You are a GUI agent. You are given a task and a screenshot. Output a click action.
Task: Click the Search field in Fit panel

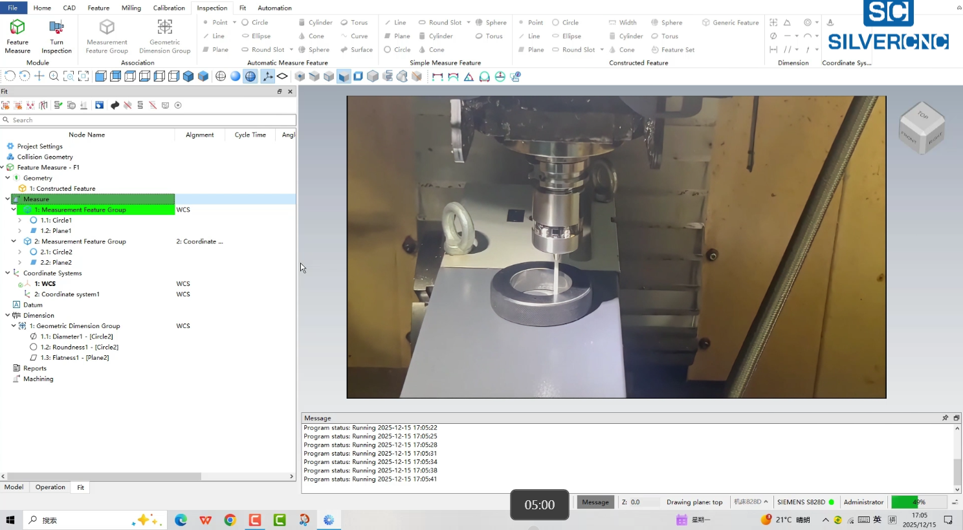pos(148,120)
